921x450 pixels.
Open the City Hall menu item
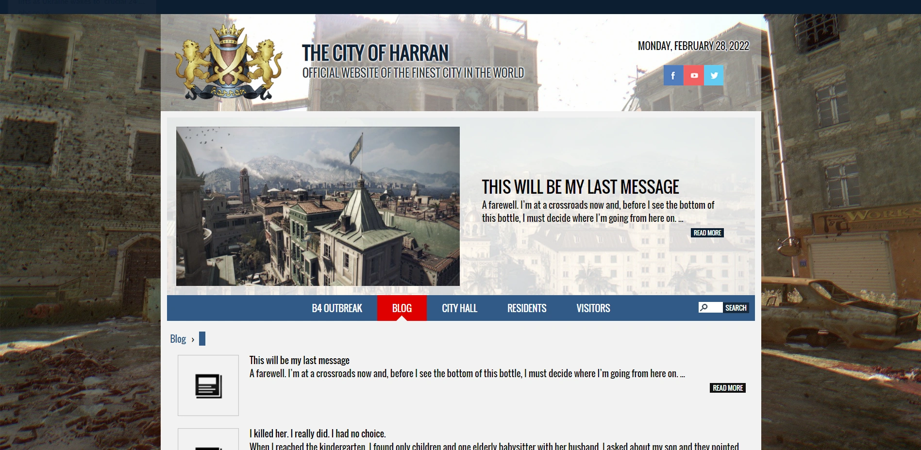[459, 308]
